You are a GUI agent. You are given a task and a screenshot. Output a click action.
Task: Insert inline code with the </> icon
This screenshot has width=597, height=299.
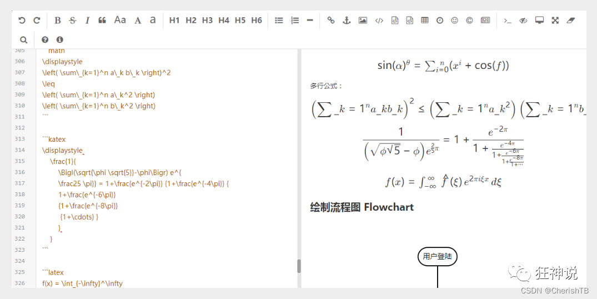(x=379, y=21)
